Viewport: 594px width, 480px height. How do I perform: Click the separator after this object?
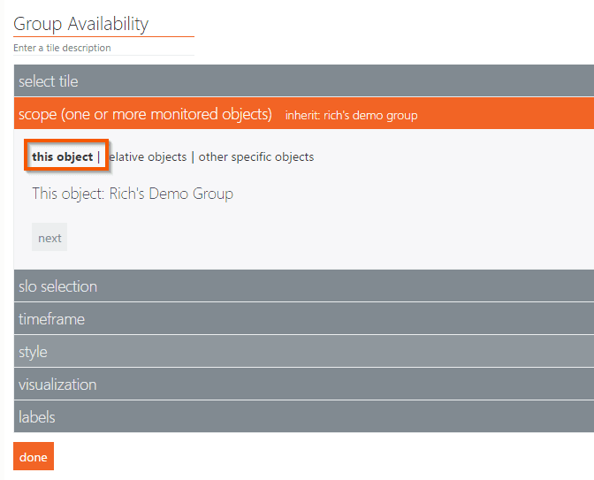coord(99,157)
